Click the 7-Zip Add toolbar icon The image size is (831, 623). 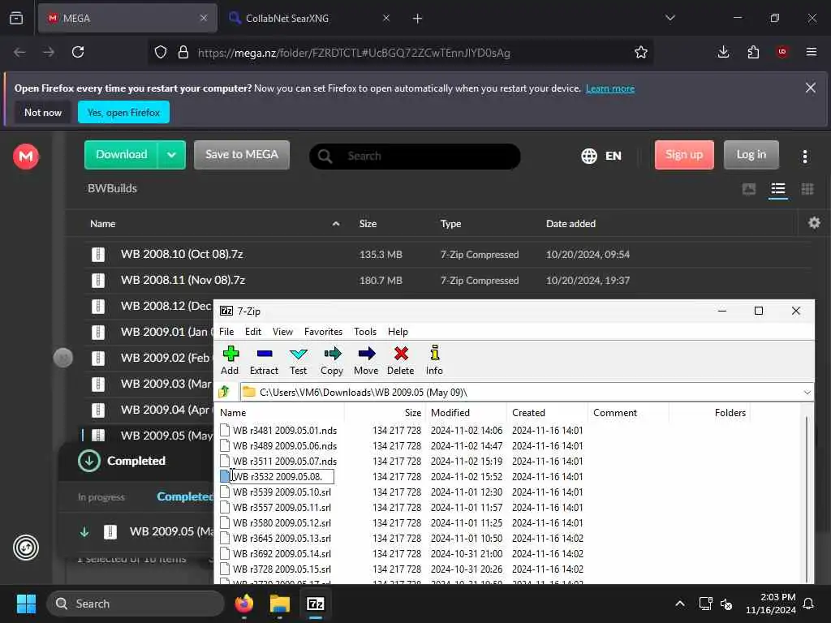pyautogui.click(x=230, y=354)
